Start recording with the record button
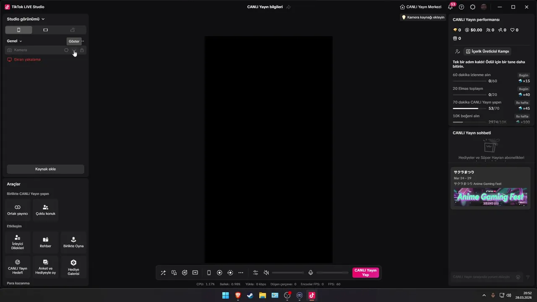This screenshot has width=537, height=302. click(x=219, y=273)
